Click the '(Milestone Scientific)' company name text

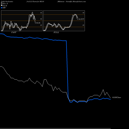tap(65, 2)
